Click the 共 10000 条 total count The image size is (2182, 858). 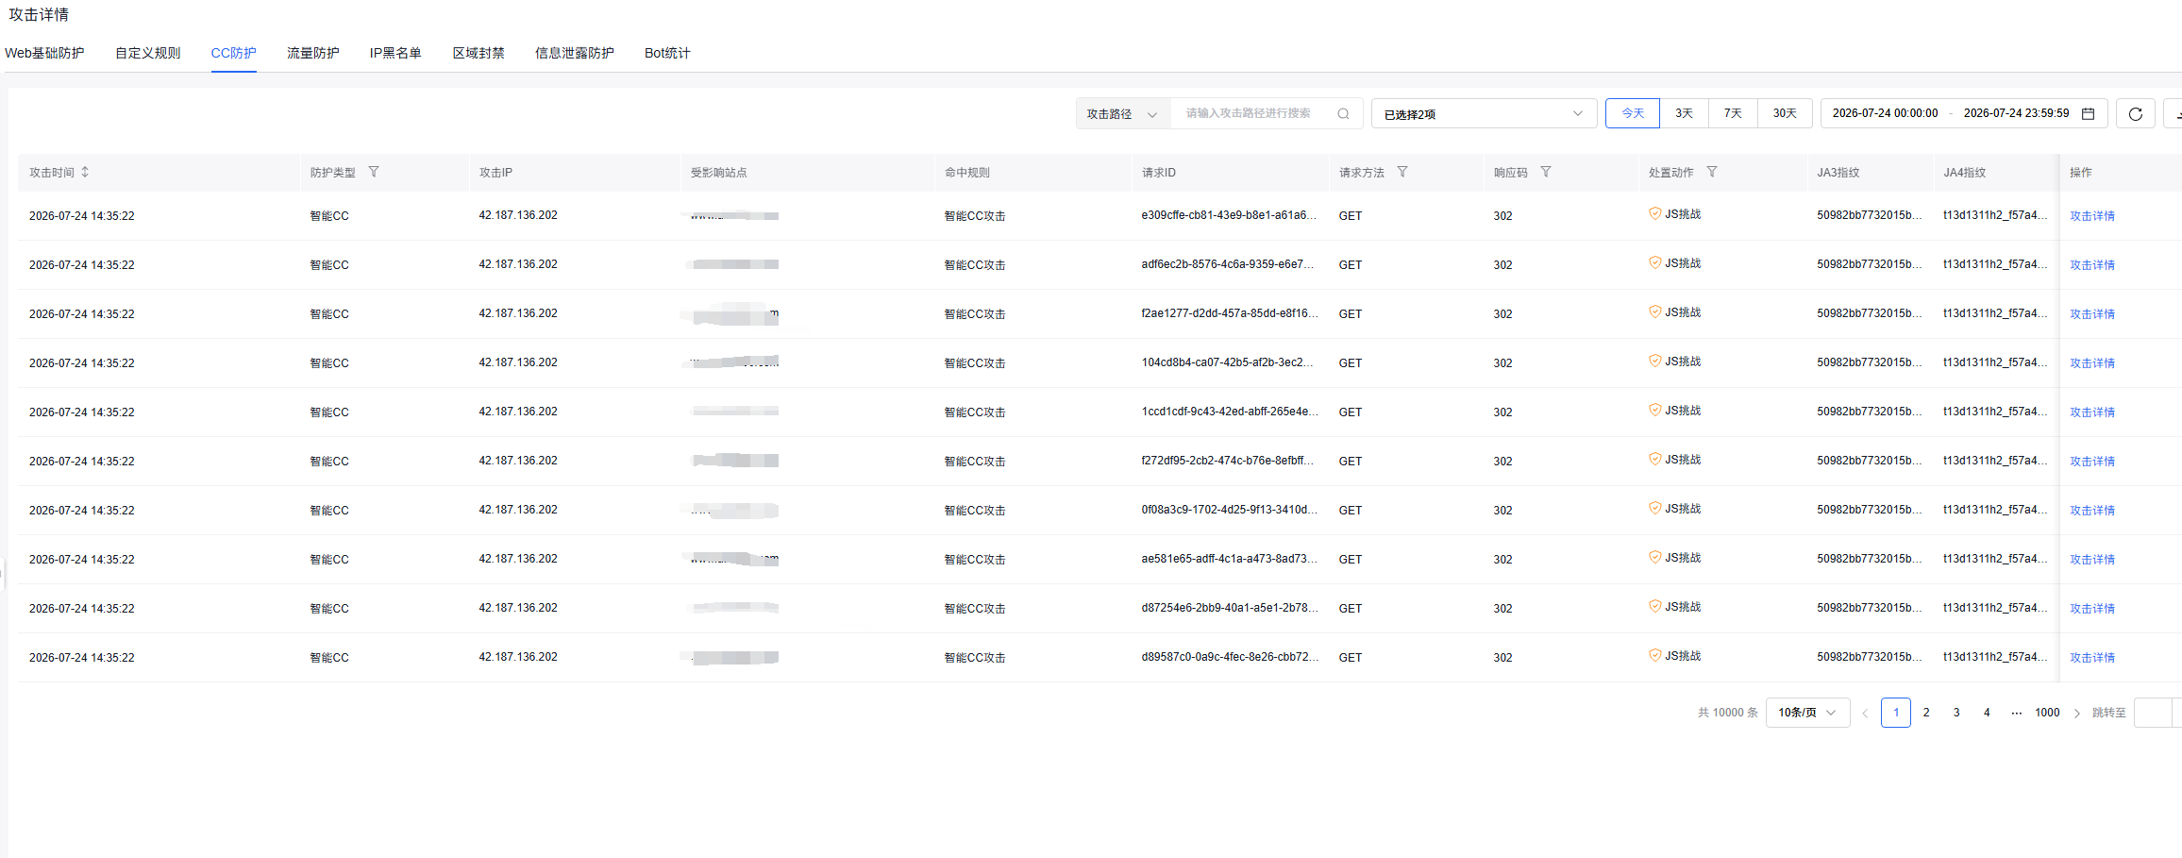1727,713
